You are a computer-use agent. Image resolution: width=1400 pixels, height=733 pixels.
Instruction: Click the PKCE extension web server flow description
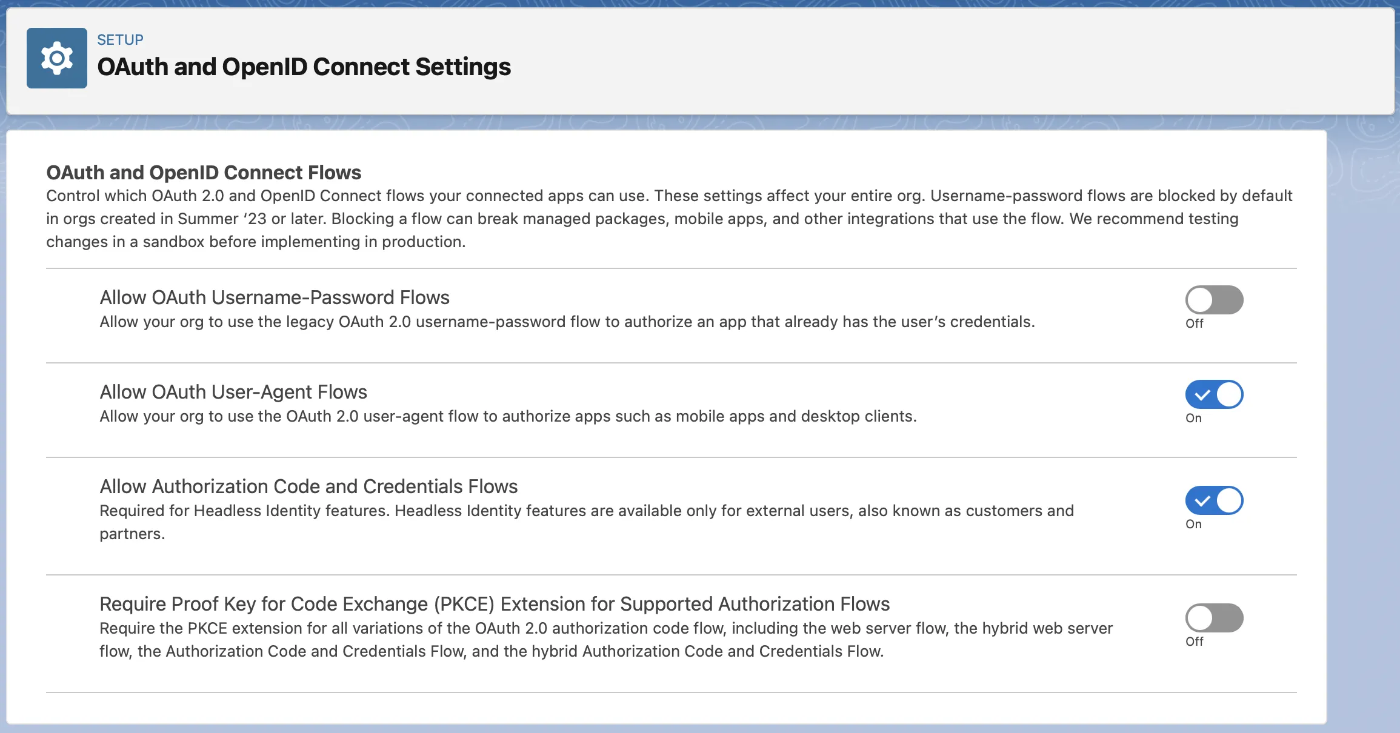pos(606,640)
